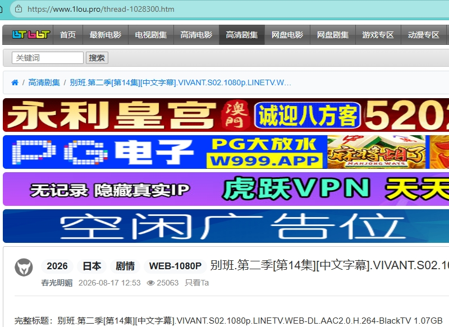
Task: Open the 游戏专区 nav item
Action: [x=378, y=35]
